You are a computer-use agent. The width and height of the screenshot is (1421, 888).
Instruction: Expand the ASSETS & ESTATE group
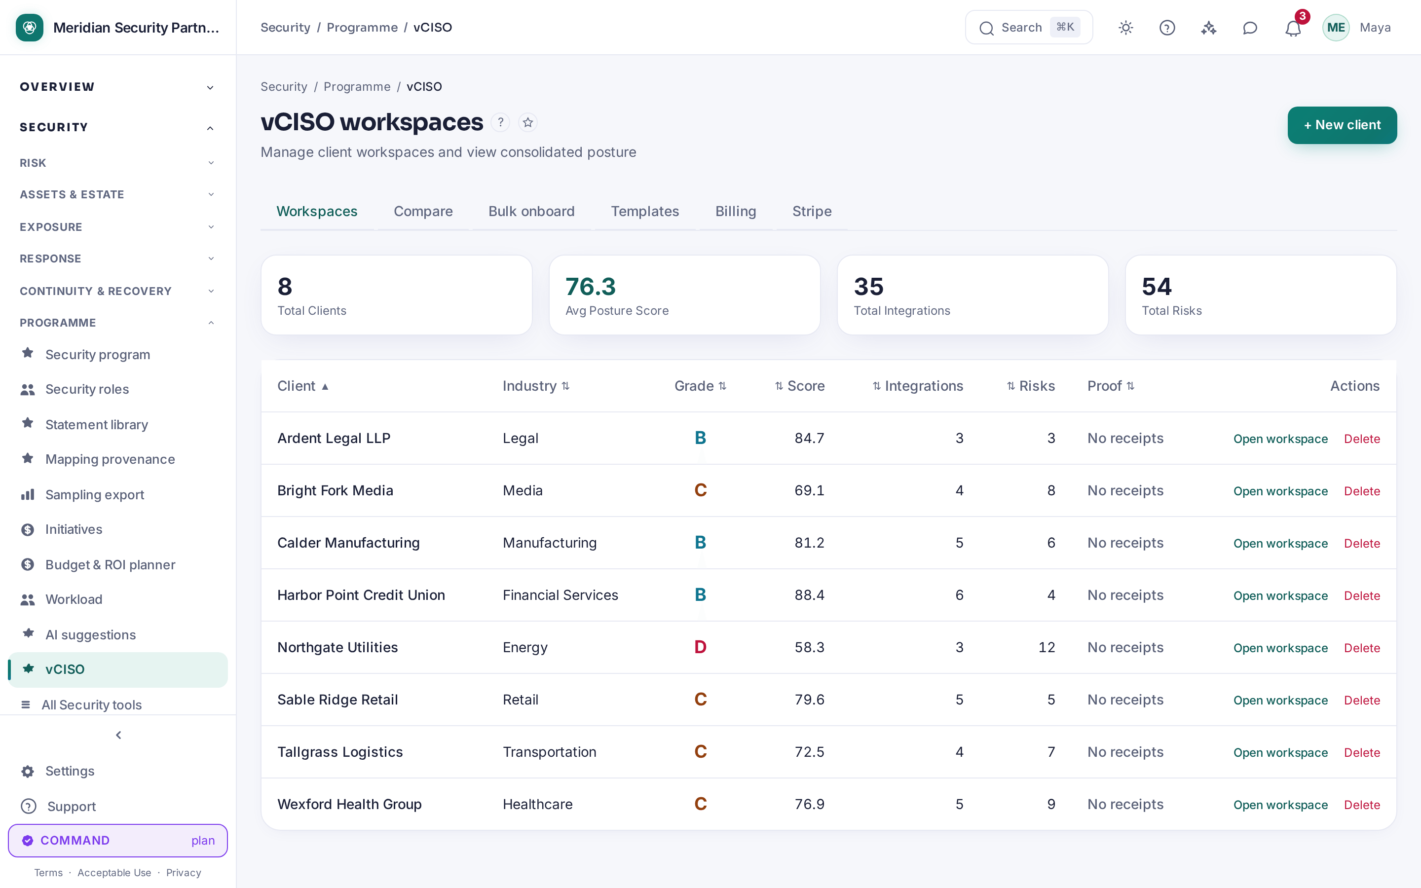point(117,194)
